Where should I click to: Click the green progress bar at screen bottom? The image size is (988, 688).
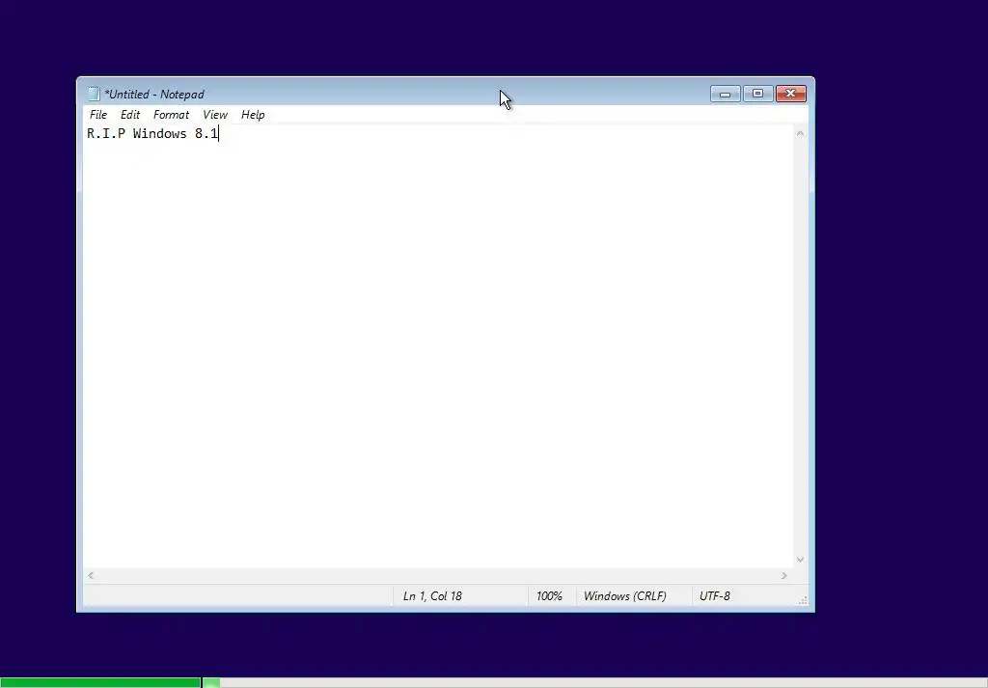tap(100, 683)
